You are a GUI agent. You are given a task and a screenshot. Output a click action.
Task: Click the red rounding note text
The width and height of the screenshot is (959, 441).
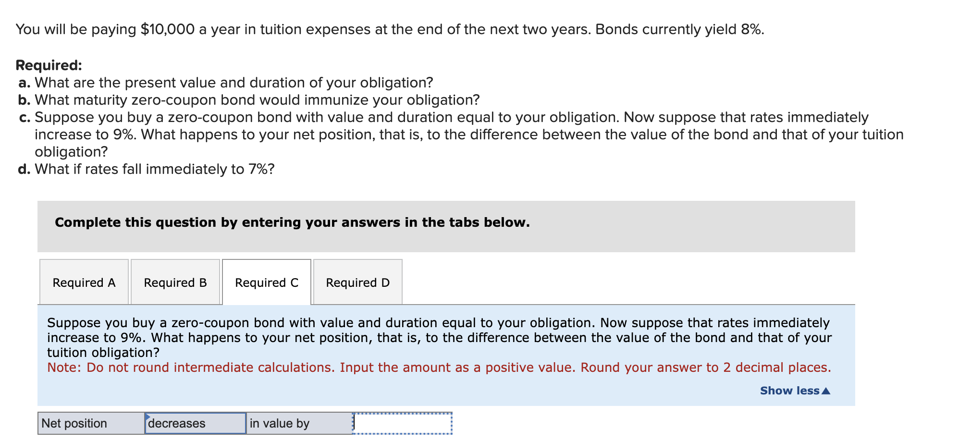(x=439, y=367)
